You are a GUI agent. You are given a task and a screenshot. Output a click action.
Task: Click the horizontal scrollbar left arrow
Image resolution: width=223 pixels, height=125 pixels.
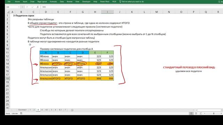pyautogui.click(x=196, y=110)
